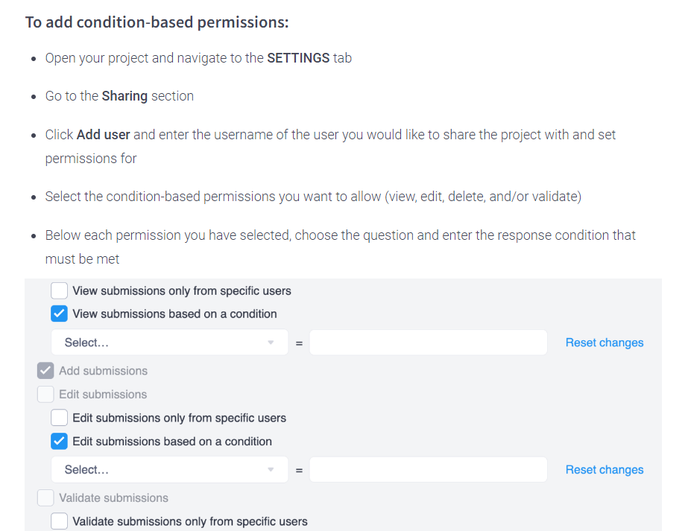
Task: Click 'Reset changes' next to Edit condition
Action: [604, 469]
